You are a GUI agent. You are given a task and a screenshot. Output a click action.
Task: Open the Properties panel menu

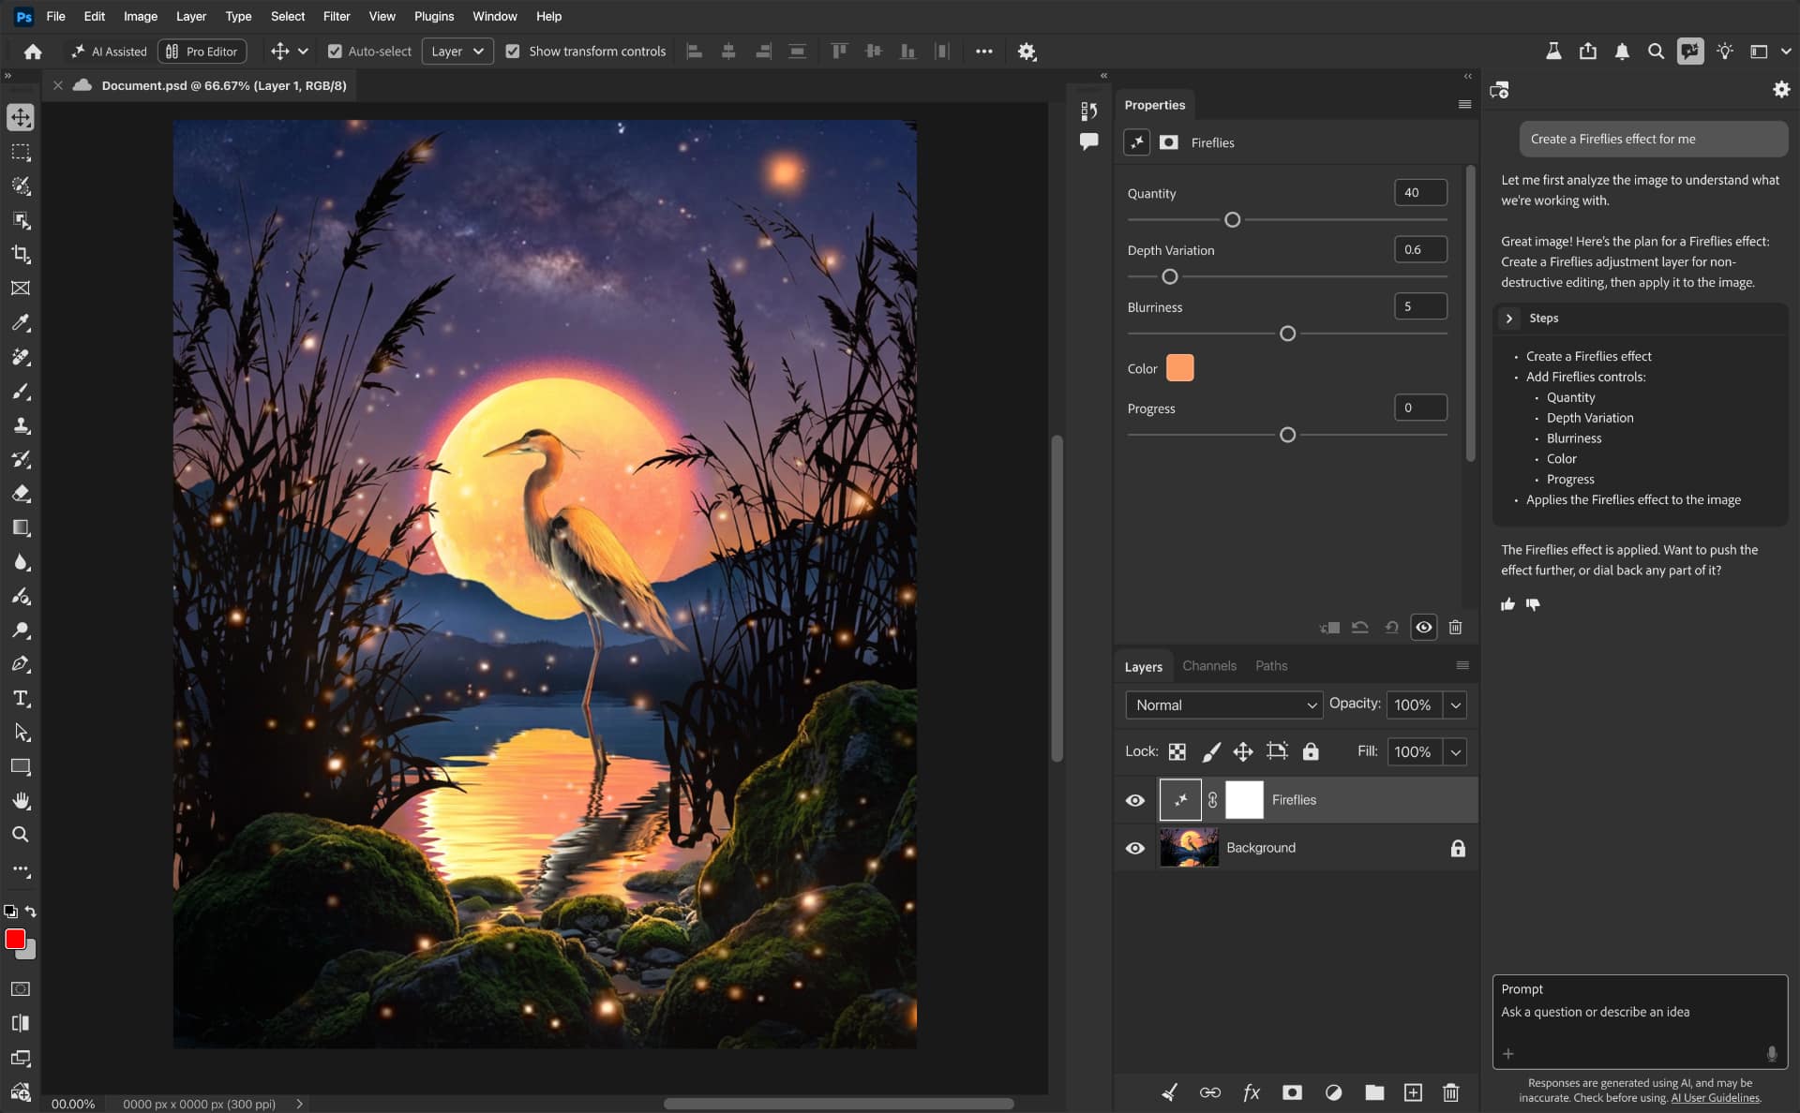click(x=1464, y=105)
